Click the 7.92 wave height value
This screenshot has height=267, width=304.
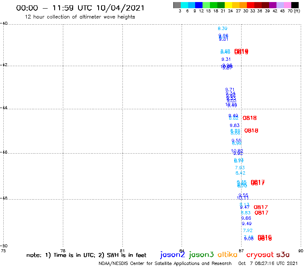point(248,230)
